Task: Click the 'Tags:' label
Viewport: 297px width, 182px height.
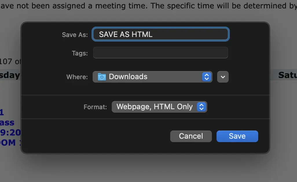Action: point(80,53)
